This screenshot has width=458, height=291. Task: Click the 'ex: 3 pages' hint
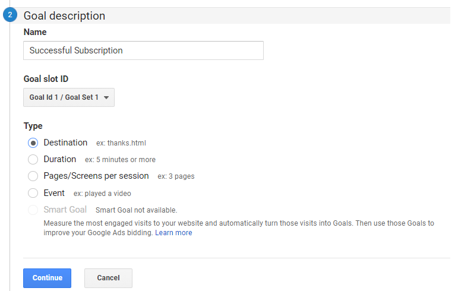176,176
